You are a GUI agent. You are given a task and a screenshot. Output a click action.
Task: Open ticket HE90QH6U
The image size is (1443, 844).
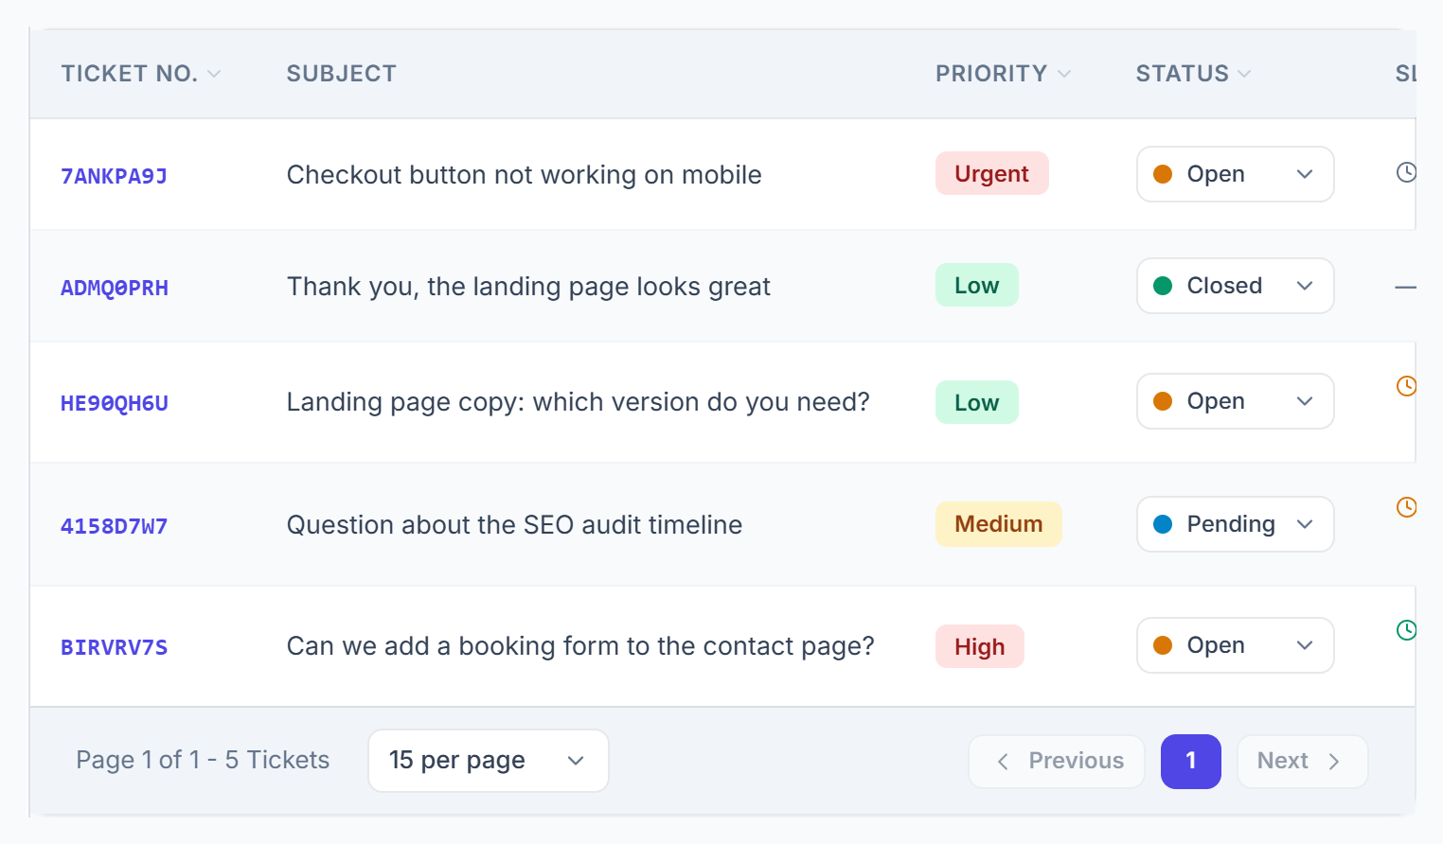click(115, 403)
